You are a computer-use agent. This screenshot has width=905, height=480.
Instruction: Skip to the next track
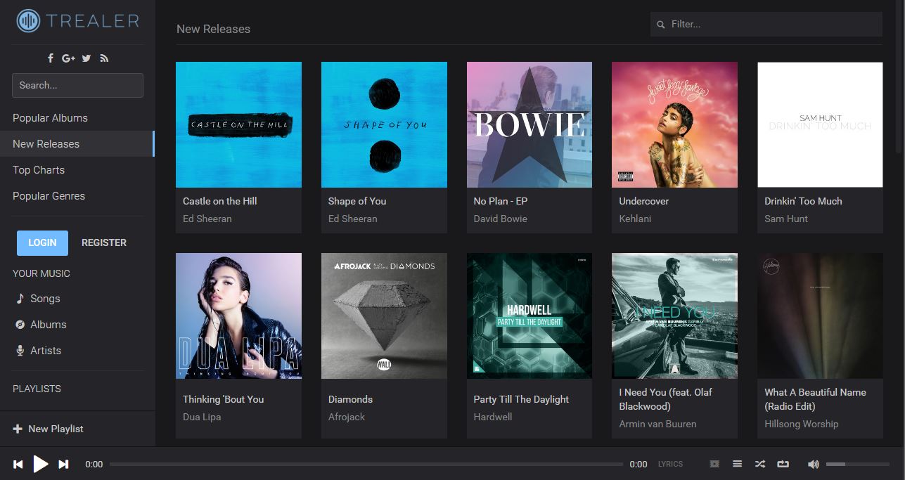point(63,464)
